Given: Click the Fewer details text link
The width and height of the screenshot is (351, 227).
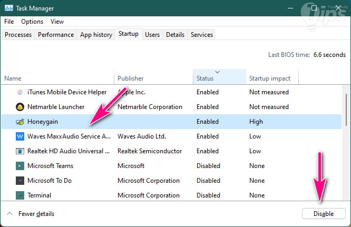Looking at the screenshot, I should tap(36, 214).
